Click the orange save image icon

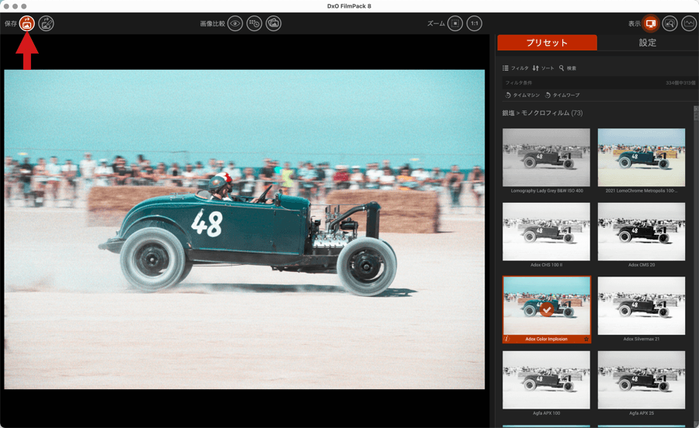click(27, 23)
